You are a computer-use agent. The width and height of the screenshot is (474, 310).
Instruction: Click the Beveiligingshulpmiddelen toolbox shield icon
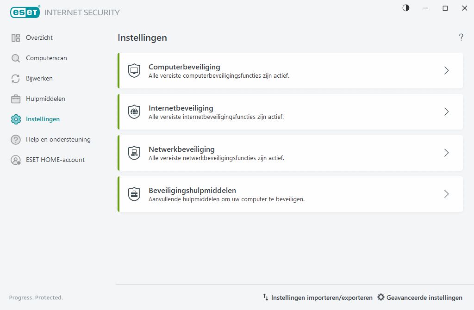(134, 194)
